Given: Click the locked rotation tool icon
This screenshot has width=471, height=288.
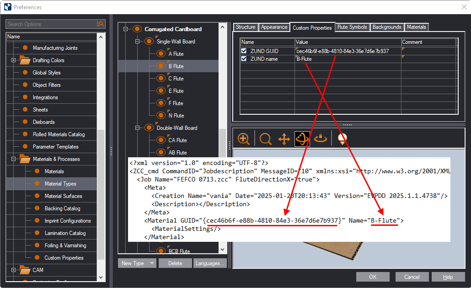Looking at the screenshot, I should click(x=321, y=139).
